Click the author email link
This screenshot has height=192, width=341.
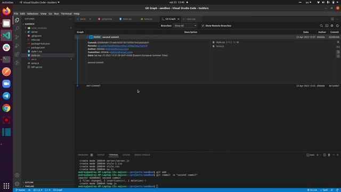117,49
